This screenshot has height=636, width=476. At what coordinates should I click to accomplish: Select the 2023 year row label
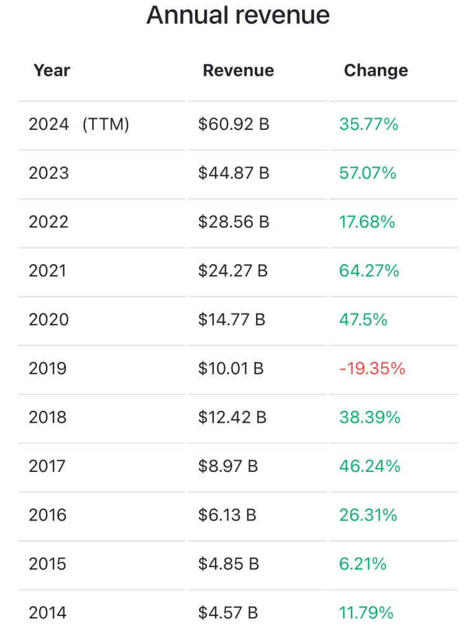[48, 173]
